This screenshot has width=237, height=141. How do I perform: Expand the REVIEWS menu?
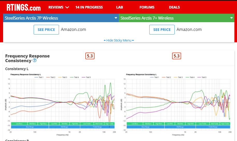[x=59, y=7]
